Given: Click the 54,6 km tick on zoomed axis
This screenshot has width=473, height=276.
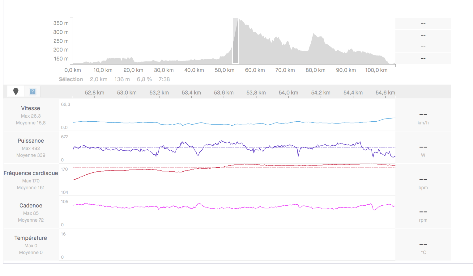Looking at the screenshot, I should 385,93.
